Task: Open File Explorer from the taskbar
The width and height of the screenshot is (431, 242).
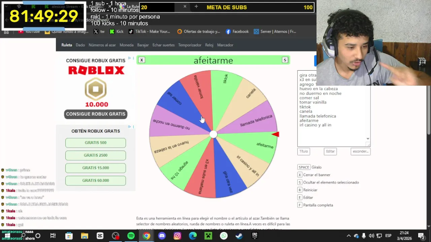Action: [84, 236]
